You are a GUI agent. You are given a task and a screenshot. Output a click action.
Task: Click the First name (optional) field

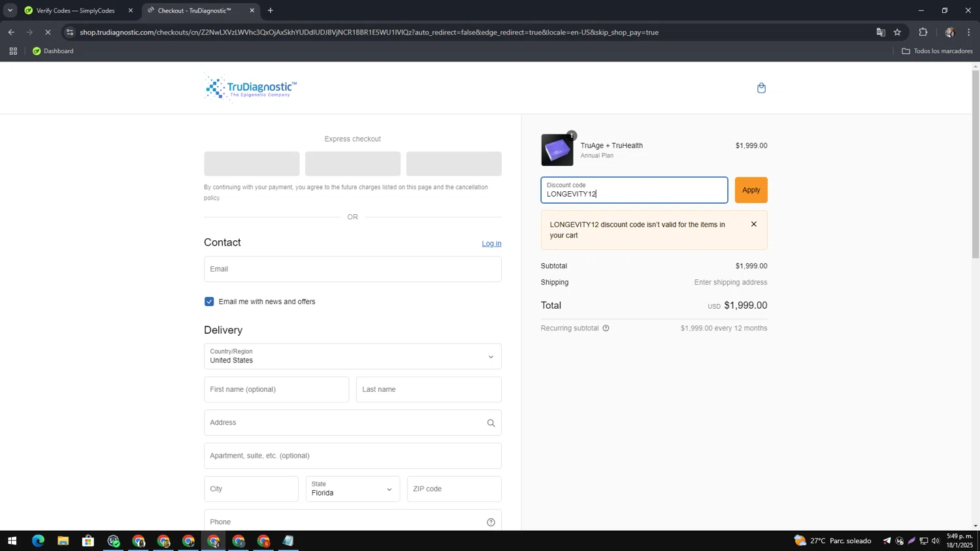click(276, 390)
